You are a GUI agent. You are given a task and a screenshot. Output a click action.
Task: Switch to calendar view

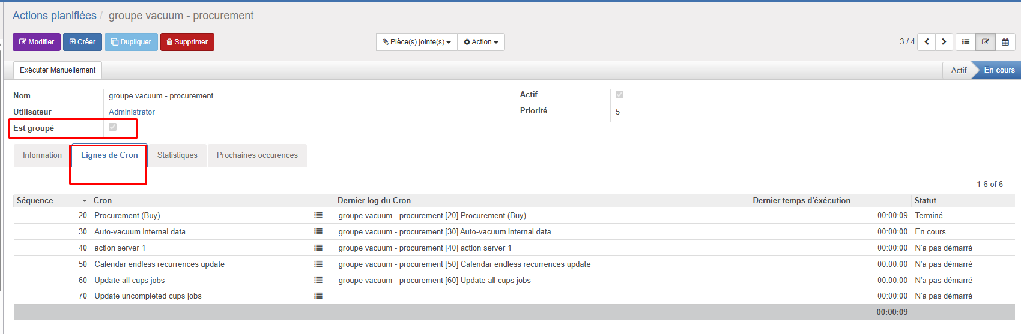[1005, 42]
